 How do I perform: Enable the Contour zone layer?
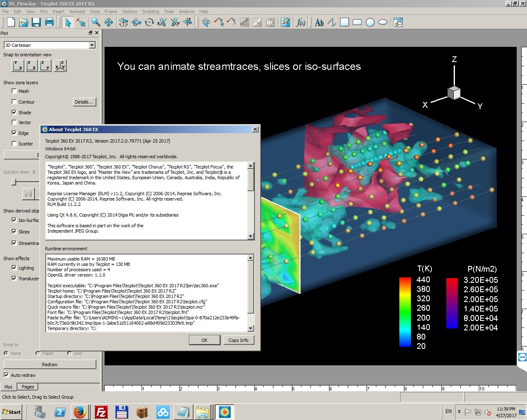(14, 102)
